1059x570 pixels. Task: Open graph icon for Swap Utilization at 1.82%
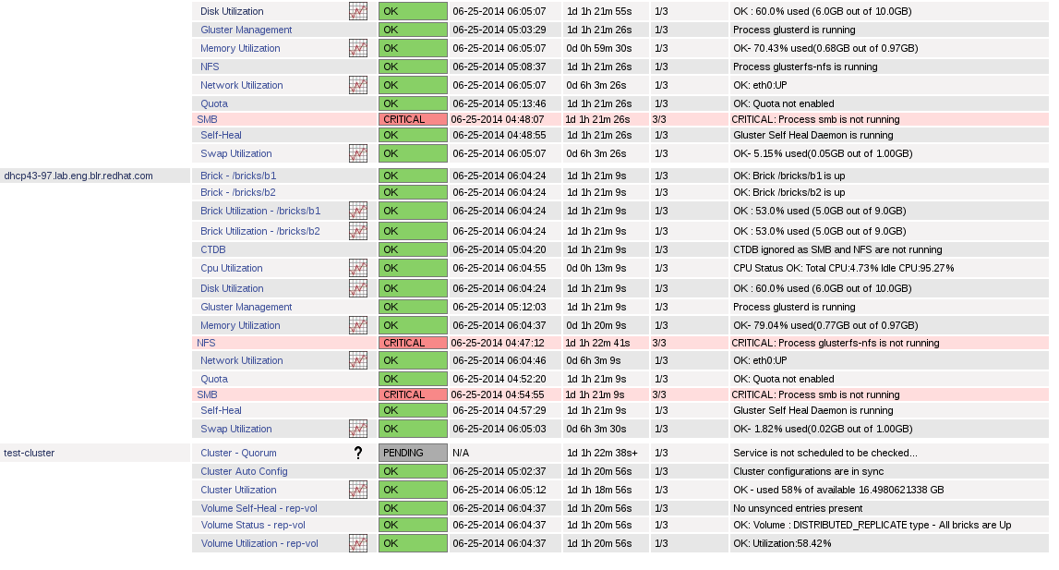coord(358,429)
